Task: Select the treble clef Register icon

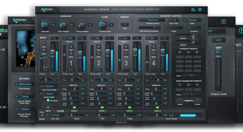Action: (x=193, y=37)
